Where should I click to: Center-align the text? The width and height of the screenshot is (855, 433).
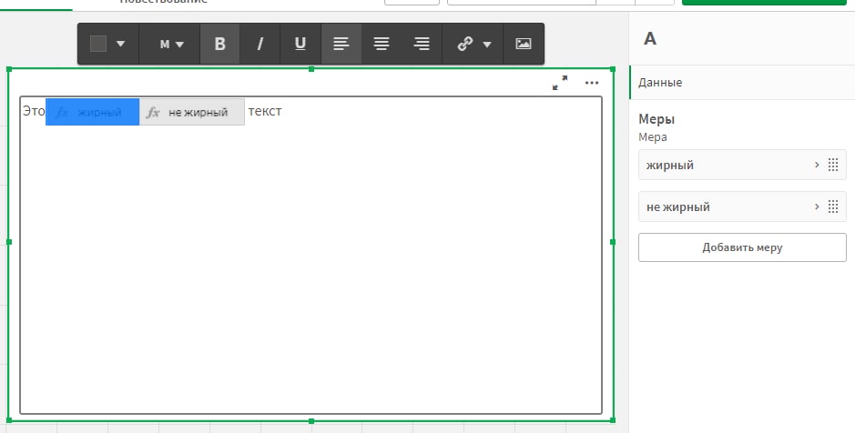click(x=382, y=44)
